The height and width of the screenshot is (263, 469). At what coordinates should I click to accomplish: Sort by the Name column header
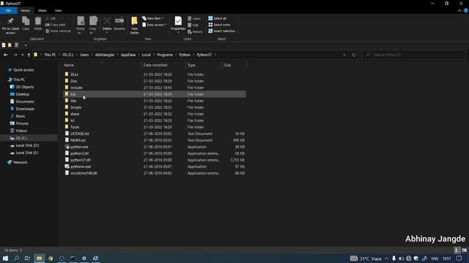[102, 65]
